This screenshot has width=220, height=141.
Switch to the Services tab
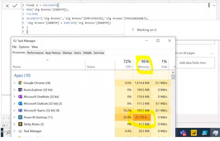click(99, 53)
